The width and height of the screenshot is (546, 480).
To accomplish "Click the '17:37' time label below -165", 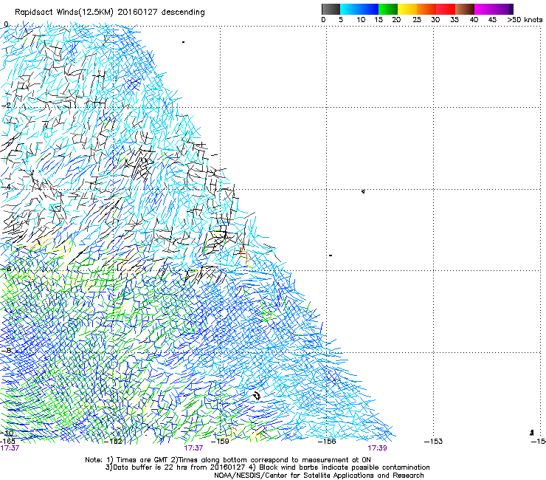I will pos(10,448).
